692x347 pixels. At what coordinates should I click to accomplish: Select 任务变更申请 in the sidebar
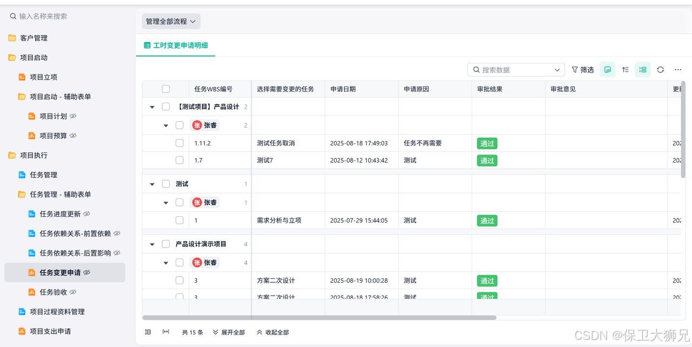click(x=65, y=272)
